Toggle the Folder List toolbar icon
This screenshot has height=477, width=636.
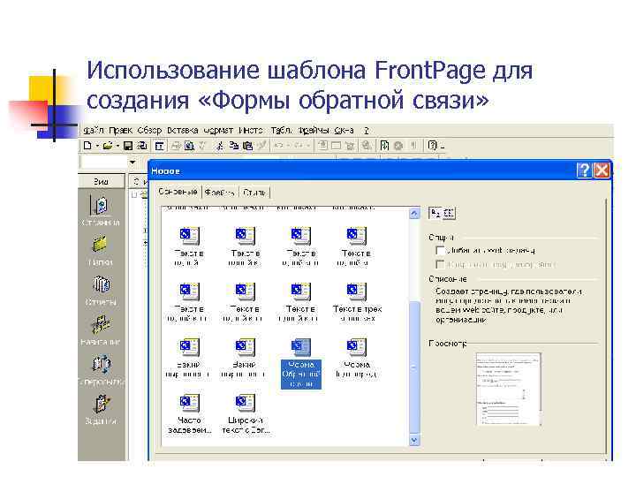click(159, 146)
